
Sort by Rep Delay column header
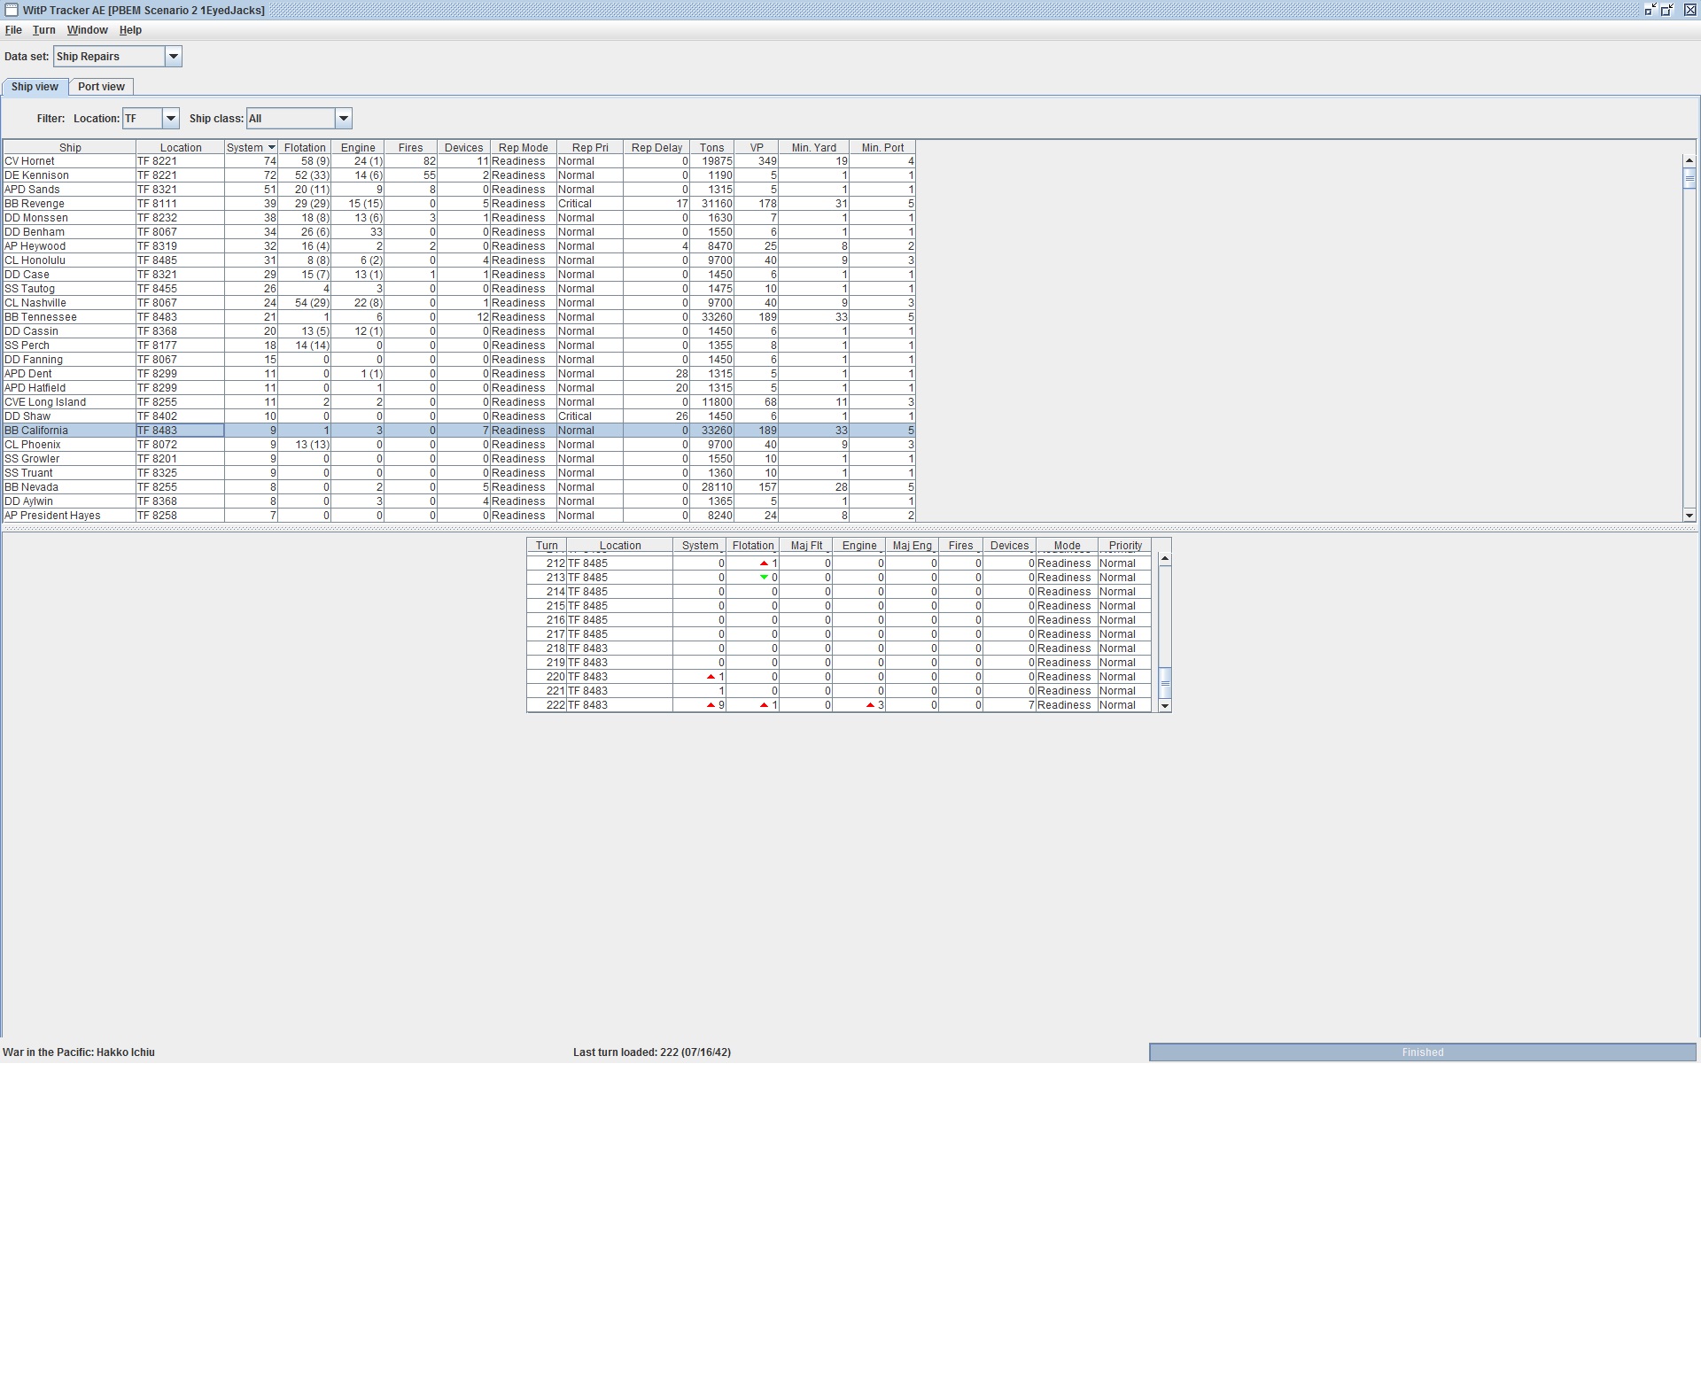[656, 148]
